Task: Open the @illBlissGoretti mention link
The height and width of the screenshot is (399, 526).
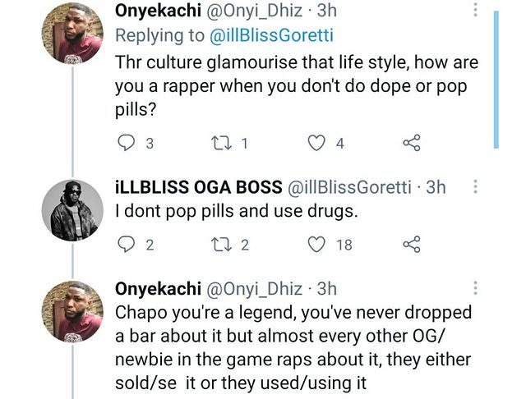Action: coord(243,36)
